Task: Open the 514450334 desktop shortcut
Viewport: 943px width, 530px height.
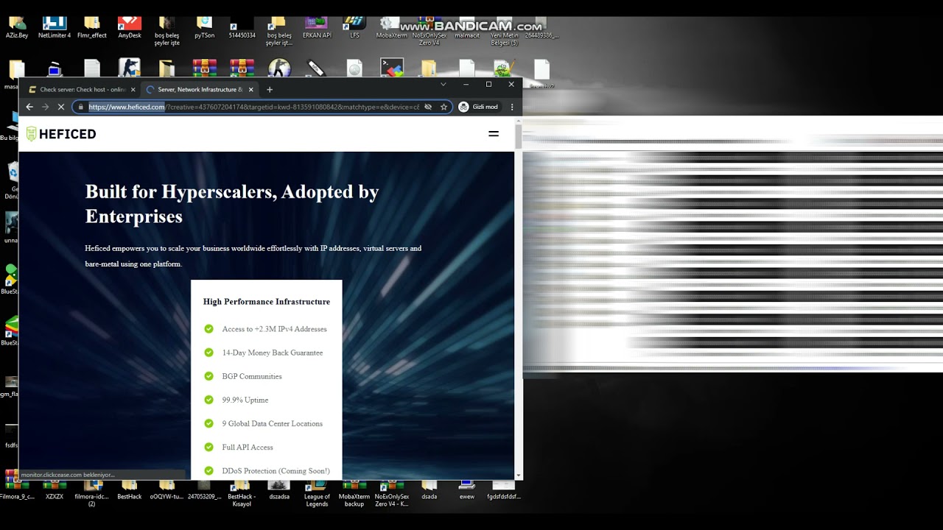Action: click(242, 28)
